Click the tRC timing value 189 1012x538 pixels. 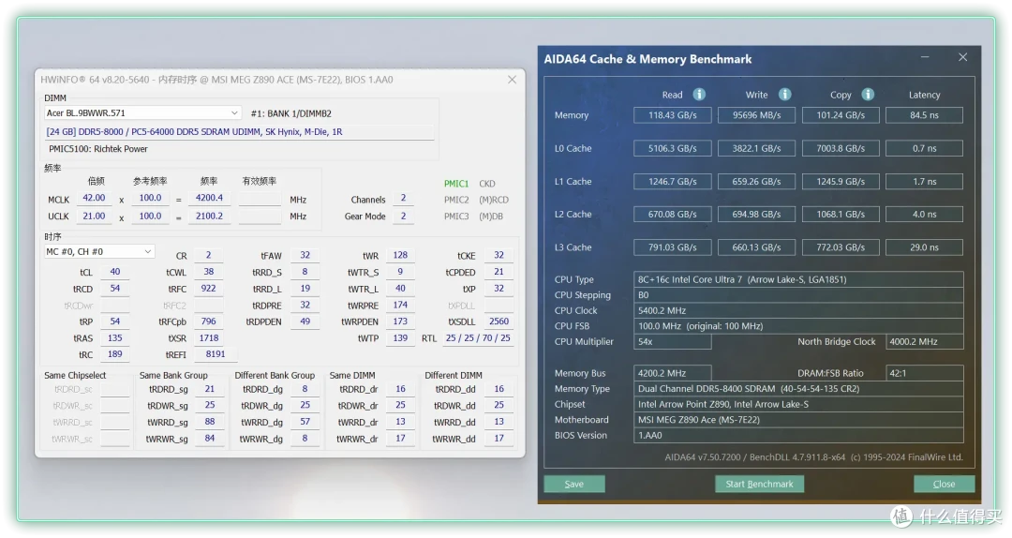[115, 354]
